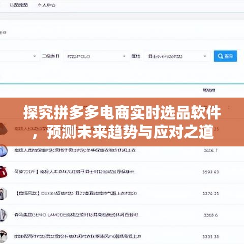Click the column header above the numeric values
The width and height of the screenshot is (244, 244).
click(209, 90)
